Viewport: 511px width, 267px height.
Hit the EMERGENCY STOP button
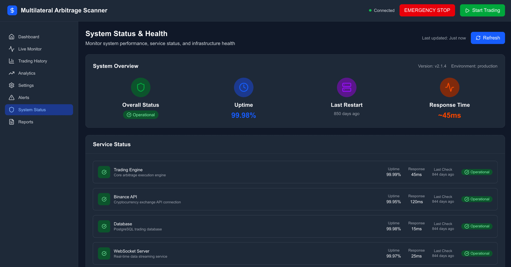427,10
